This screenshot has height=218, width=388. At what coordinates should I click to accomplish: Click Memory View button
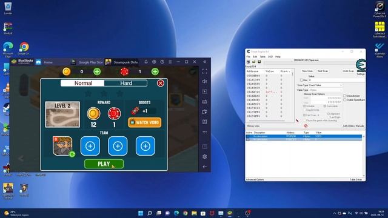[x=253, y=126]
